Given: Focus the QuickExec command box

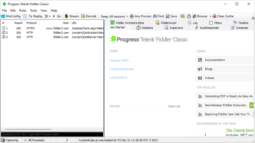Looking at the screenshot, I should point(52,134).
